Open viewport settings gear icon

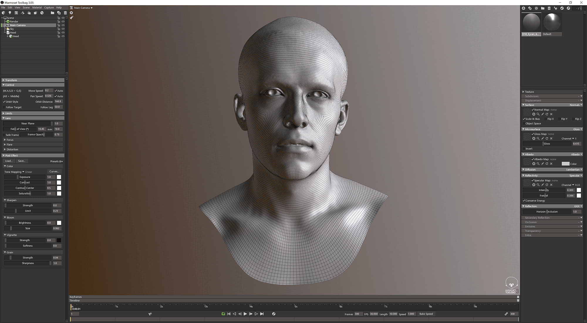pyautogui.click(x=71, y=13)
